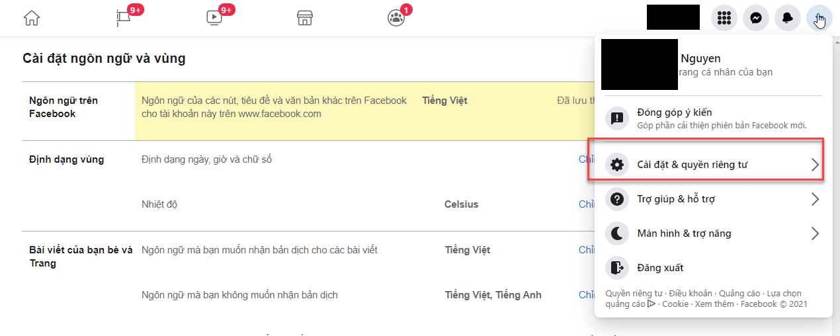Click the logout door icon
This screenshot has height=336, width=840.
(617, 268)
